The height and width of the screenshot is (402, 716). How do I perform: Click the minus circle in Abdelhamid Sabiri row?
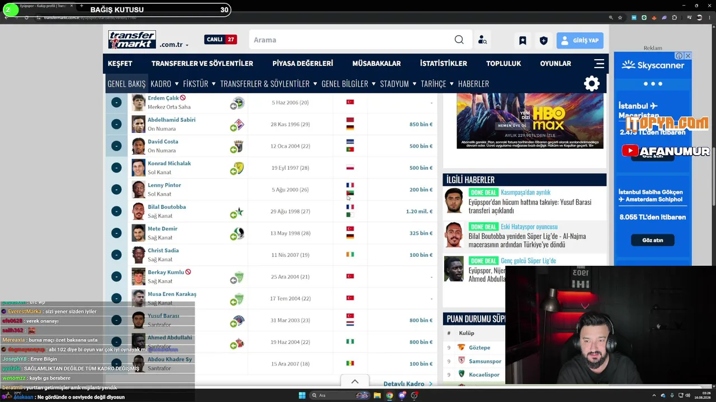[x=116, y=124]
